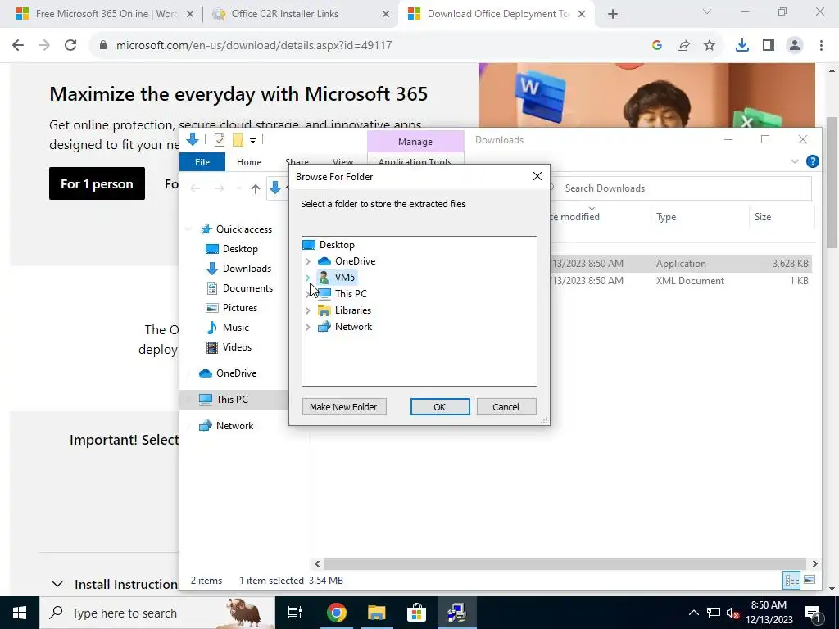
Task: Expand Libraries node in folder dialog
Action: (x=308, y=310)
